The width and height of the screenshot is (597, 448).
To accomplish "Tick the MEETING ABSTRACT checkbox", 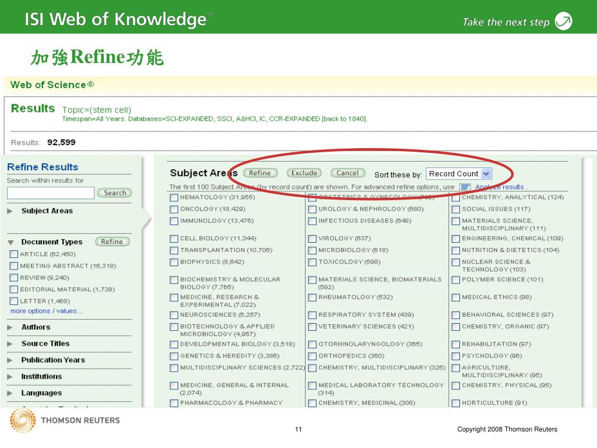I will coord(14,266).
